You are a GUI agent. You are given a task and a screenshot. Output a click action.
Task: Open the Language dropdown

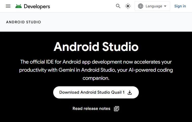(152, 6)
